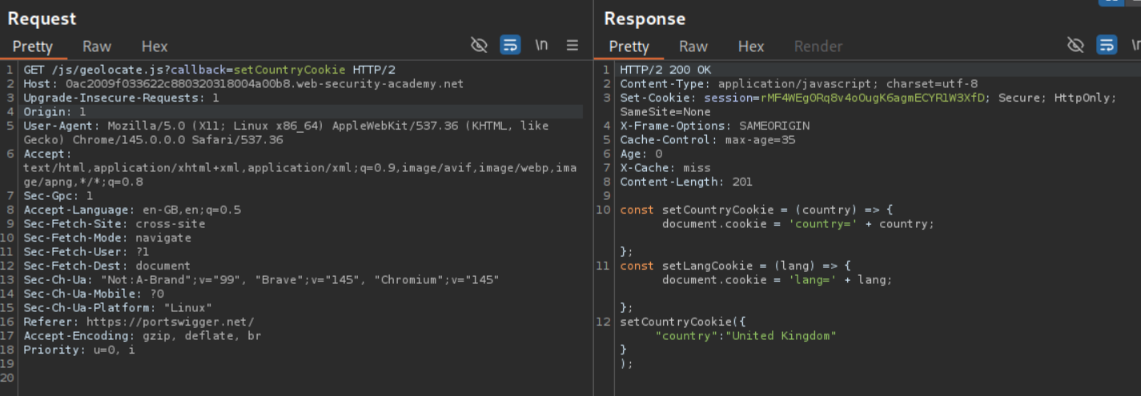This screenshot has width=1141, height=396.
Task: Open the Request panel hamburger options menu
Action: (x=573, y=46)
